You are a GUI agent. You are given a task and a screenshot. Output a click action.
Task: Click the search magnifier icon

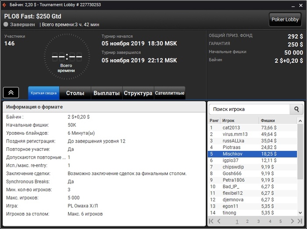tap(296, 109)
